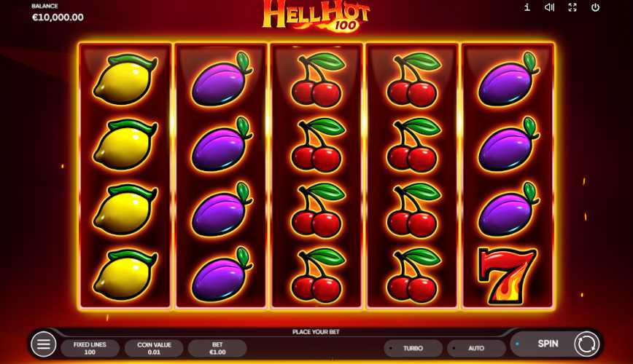Toggle Turbo mode

coord(413,348)
